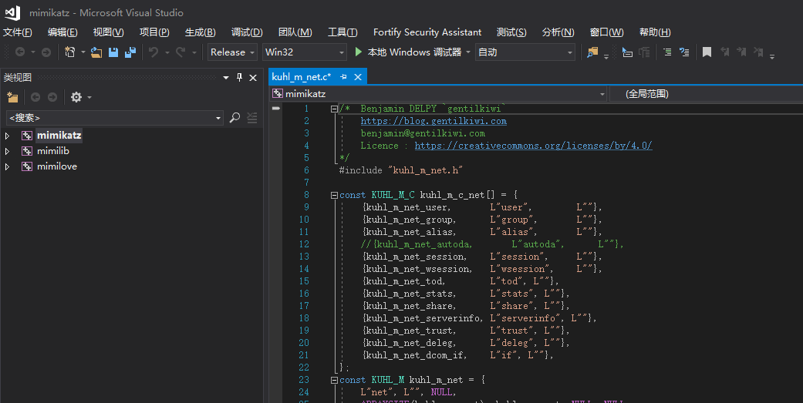Expand the mimikatz tree node

[7, 136]
